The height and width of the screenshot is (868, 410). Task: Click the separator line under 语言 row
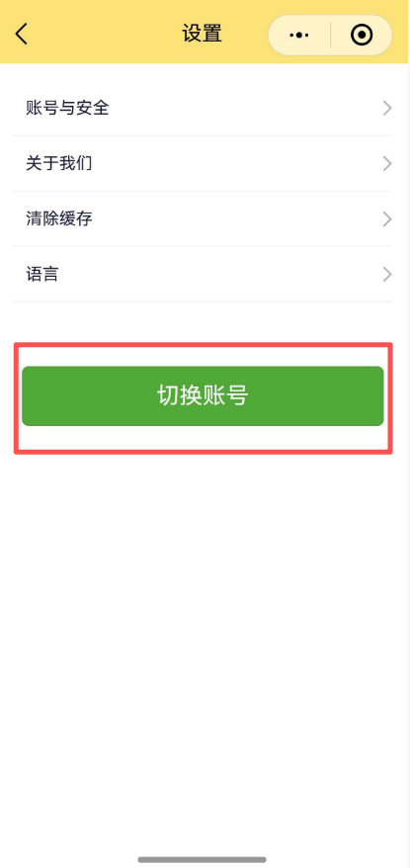(x=203, y=302)
